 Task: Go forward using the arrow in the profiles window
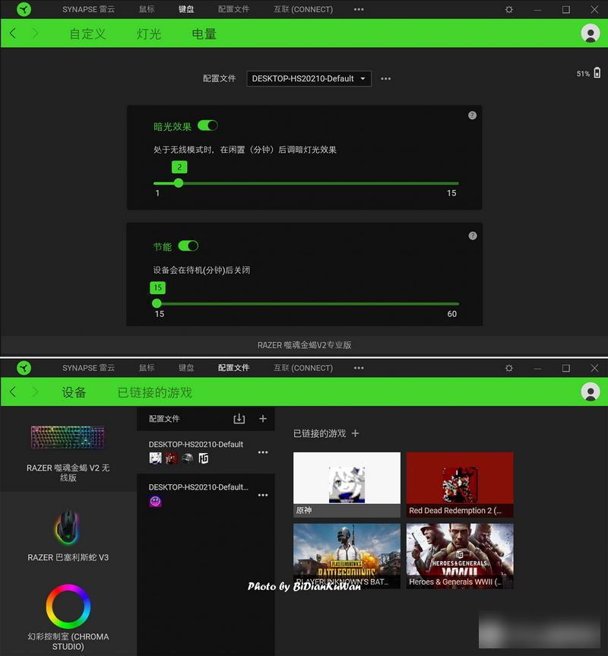pos(35,392)
